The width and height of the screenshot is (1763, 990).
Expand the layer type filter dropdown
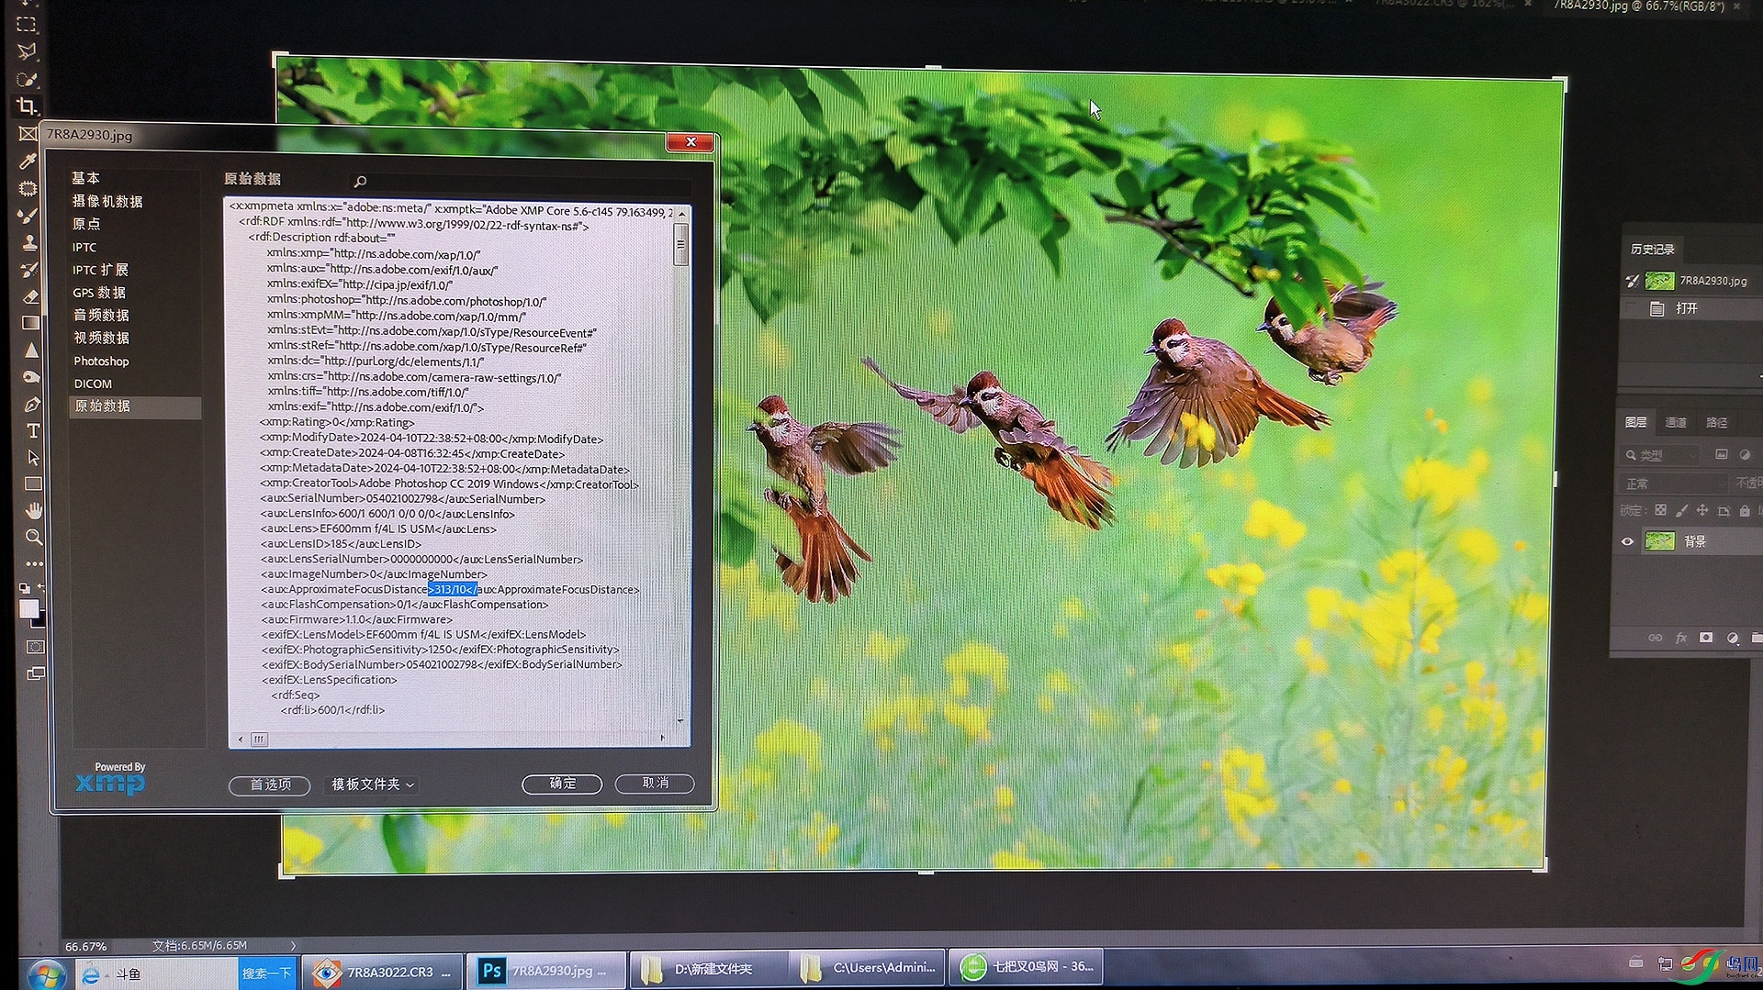coord(1662,455)
